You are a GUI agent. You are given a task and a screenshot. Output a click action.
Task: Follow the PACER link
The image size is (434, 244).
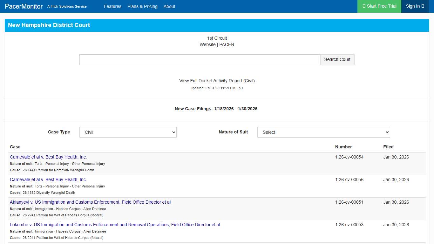(x=227, y=44)
